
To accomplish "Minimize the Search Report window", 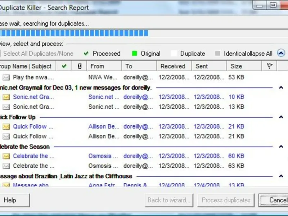I will [x=260, y=5].
